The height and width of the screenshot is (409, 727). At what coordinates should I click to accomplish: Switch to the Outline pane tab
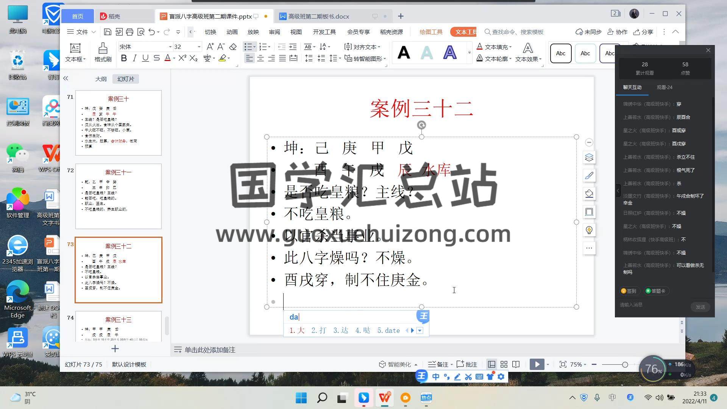(x=101, y=79)
